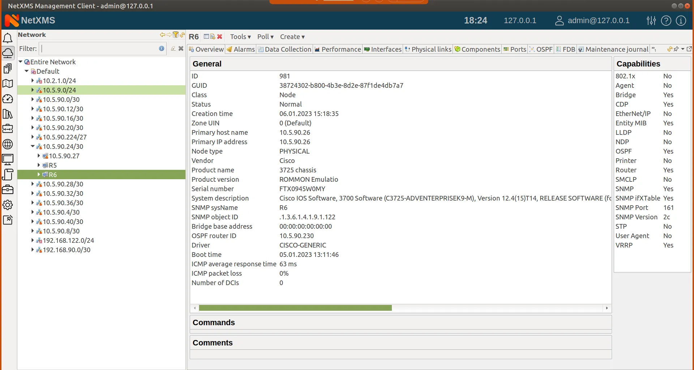Click the help question mark icon
Viewport: 694px width, 370px height.
(666, 21)
